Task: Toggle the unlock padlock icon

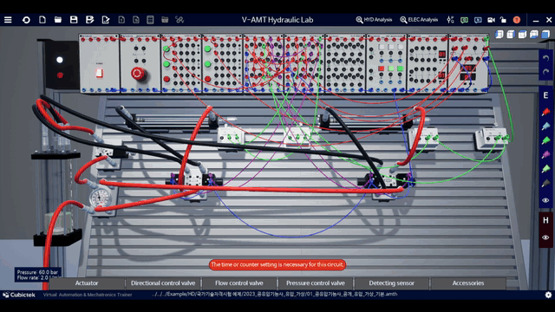Action: point(503,20)
